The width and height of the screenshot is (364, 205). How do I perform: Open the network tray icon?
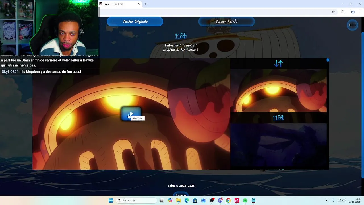(340, 200)
